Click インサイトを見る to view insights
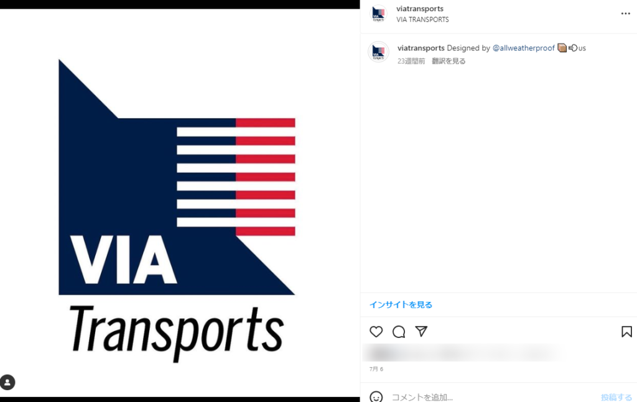Image resolution: width=637 pixels, height=402 pixels. point(401,304)
